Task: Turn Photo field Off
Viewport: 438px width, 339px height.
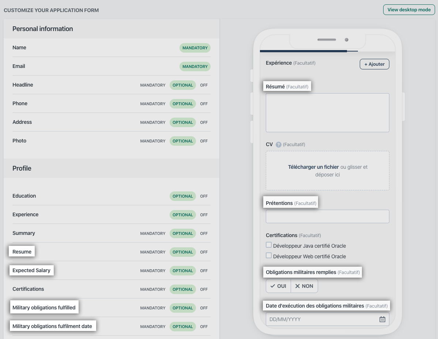Action: [x=204, y=141]
